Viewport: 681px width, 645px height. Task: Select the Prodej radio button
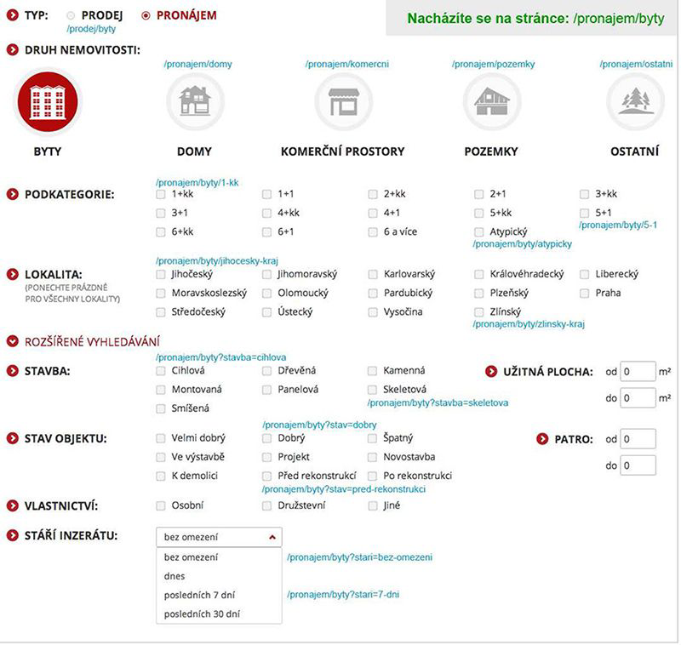[71, 16]
